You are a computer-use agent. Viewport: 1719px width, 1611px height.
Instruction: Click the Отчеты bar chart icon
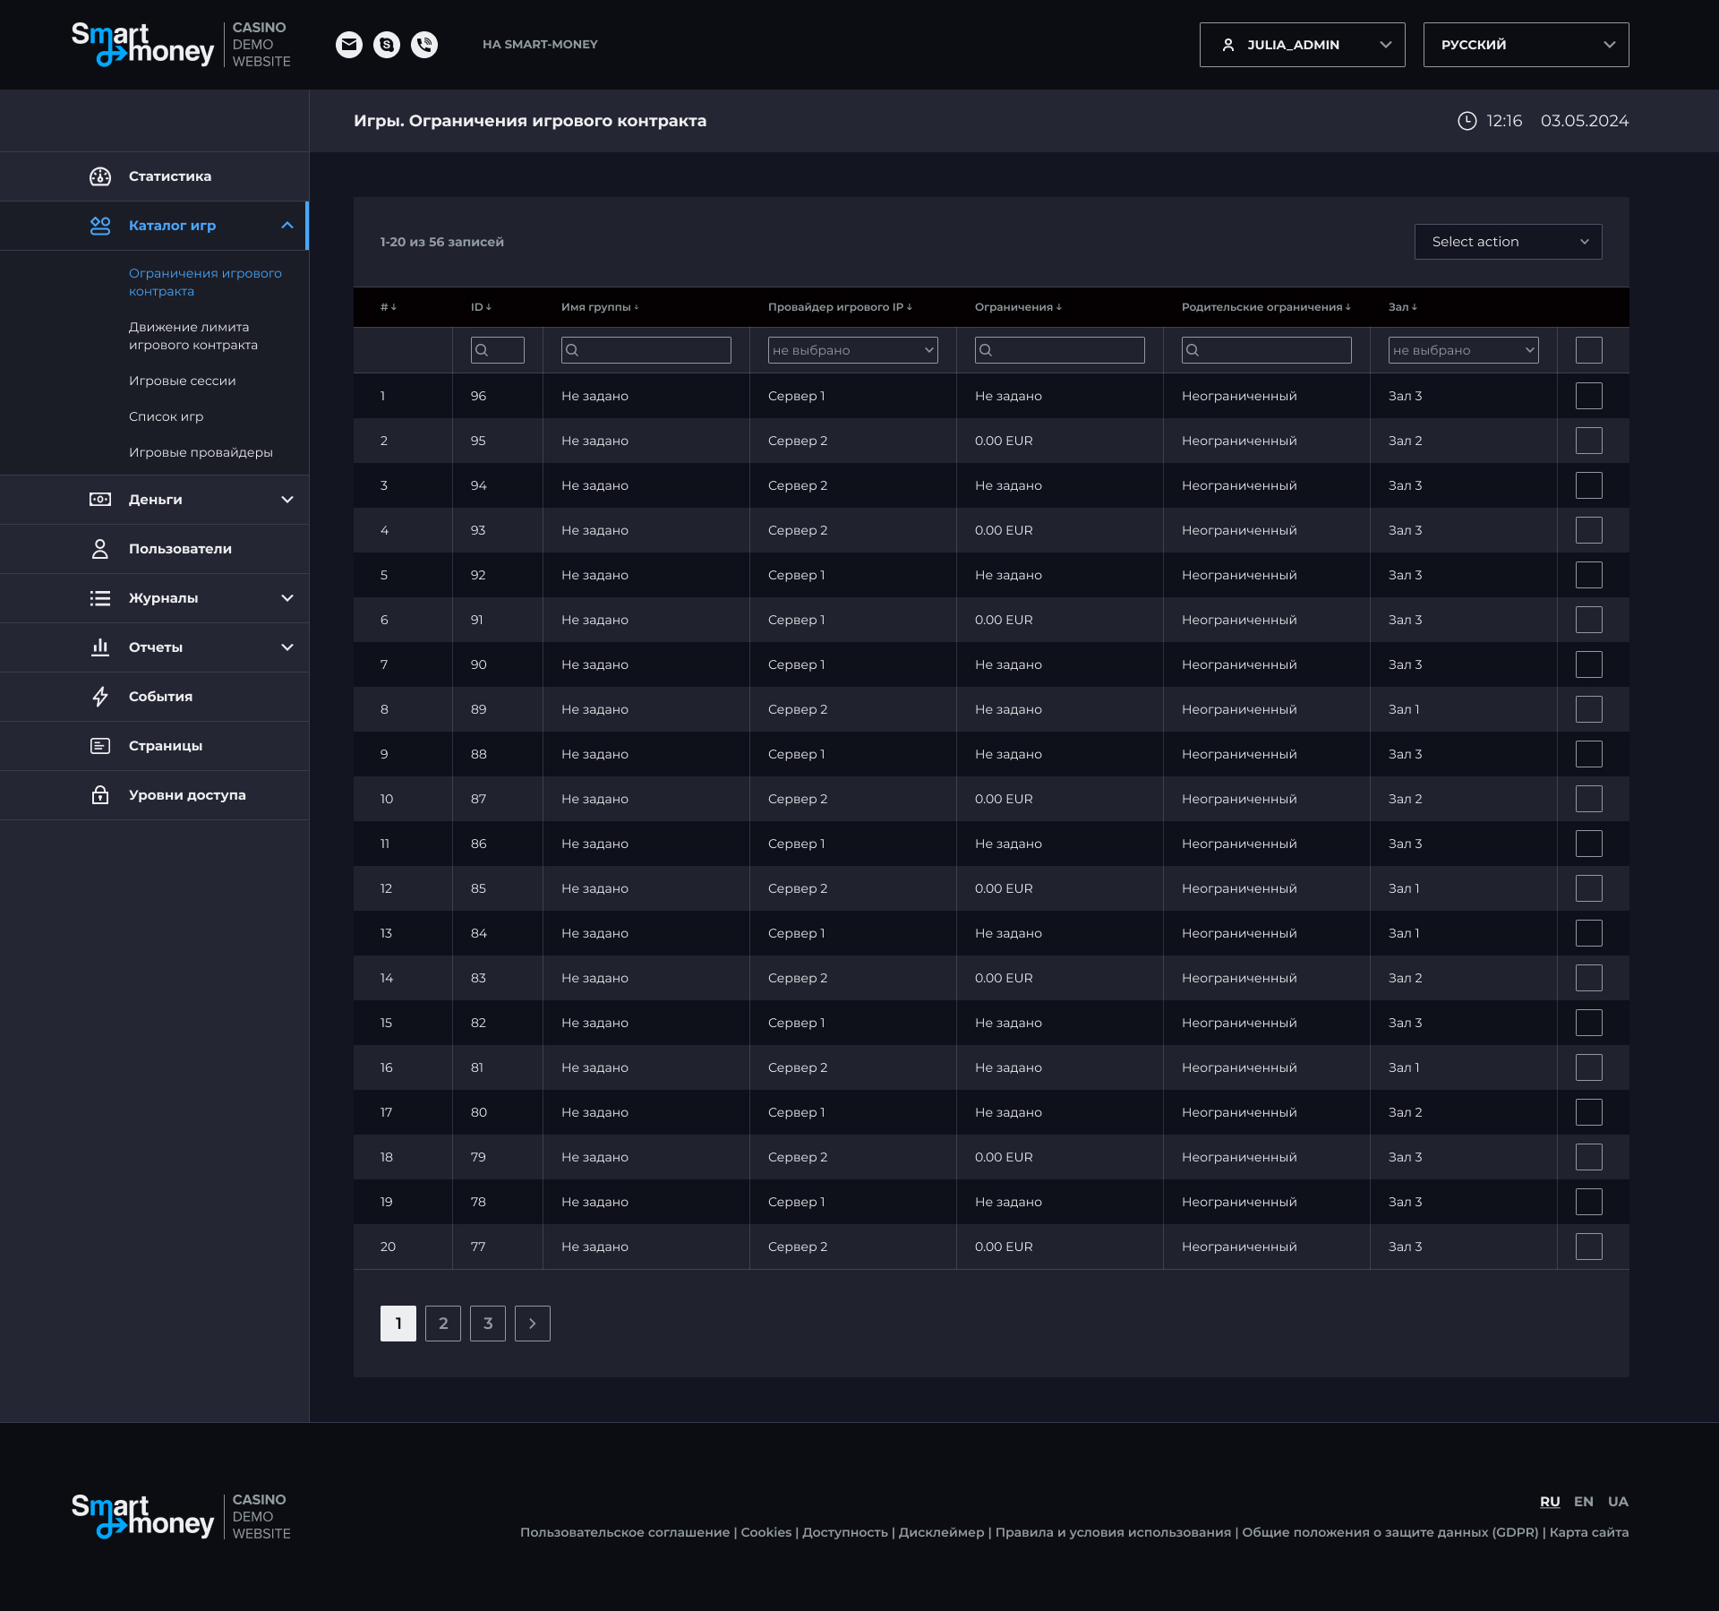[x=100, y=647]
